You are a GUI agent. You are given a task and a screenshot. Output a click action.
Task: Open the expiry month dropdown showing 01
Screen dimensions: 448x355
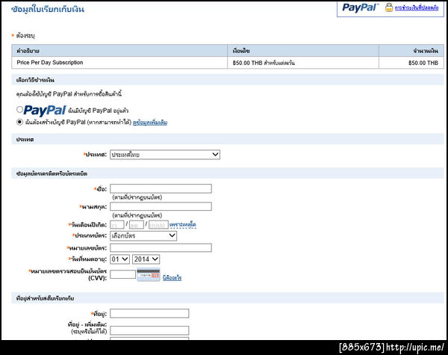pos(119,259)
